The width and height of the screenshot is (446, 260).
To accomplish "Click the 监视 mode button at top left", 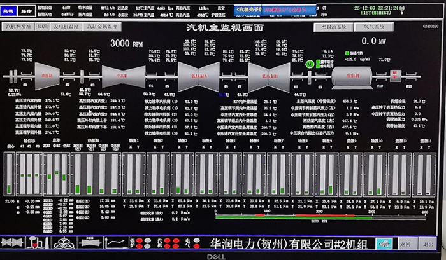I will 10,11.
